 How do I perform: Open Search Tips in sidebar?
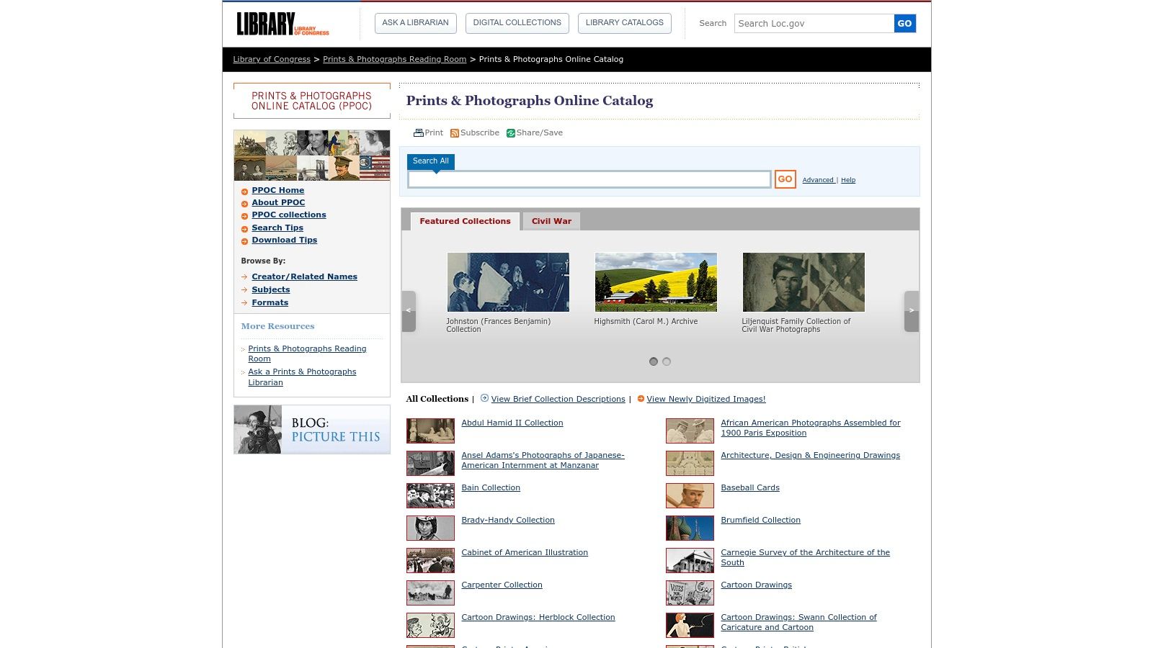click(277, 228)
